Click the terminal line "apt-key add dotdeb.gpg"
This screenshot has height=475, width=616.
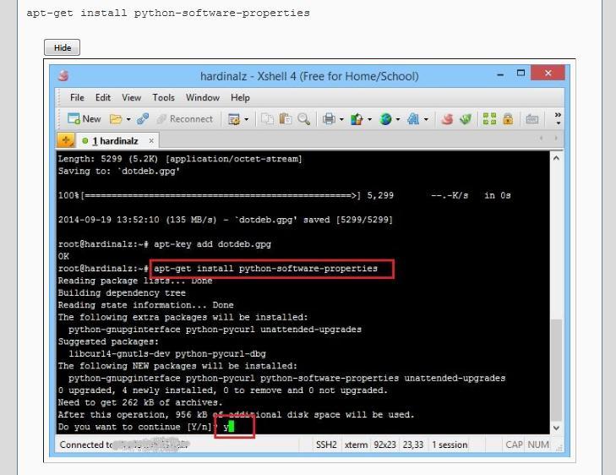213,244
